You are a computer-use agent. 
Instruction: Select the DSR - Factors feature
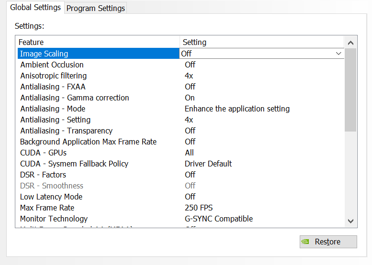pos(43,175)
